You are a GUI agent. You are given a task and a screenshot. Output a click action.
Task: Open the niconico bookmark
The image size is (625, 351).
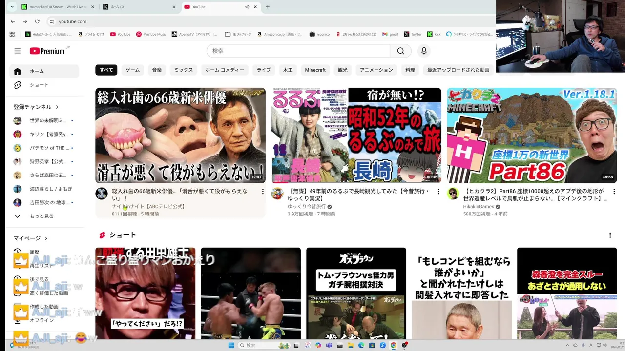click(319, 34)
